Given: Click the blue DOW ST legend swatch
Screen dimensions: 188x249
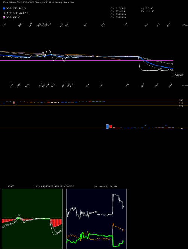Looking at the screenshot, I should click(4, 9).
